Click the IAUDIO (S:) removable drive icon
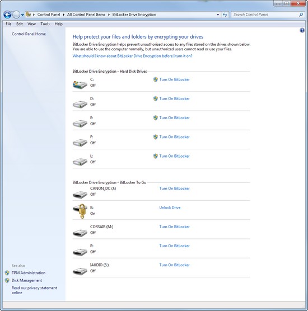 (x=80, y=271)
